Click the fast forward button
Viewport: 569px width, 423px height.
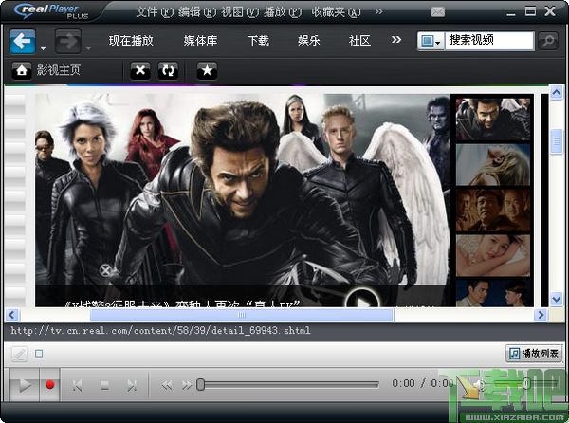click(x=187, y=385)
